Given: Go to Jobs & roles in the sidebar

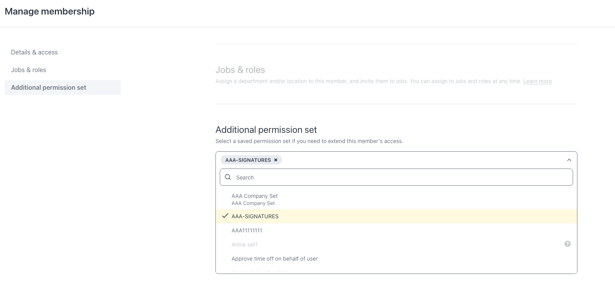Looking at the screenshot, I should point(29,70).
